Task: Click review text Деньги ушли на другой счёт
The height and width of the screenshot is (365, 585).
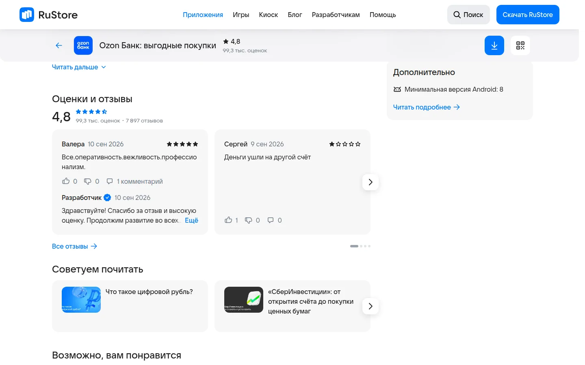Action: click(x=267, y=157)
